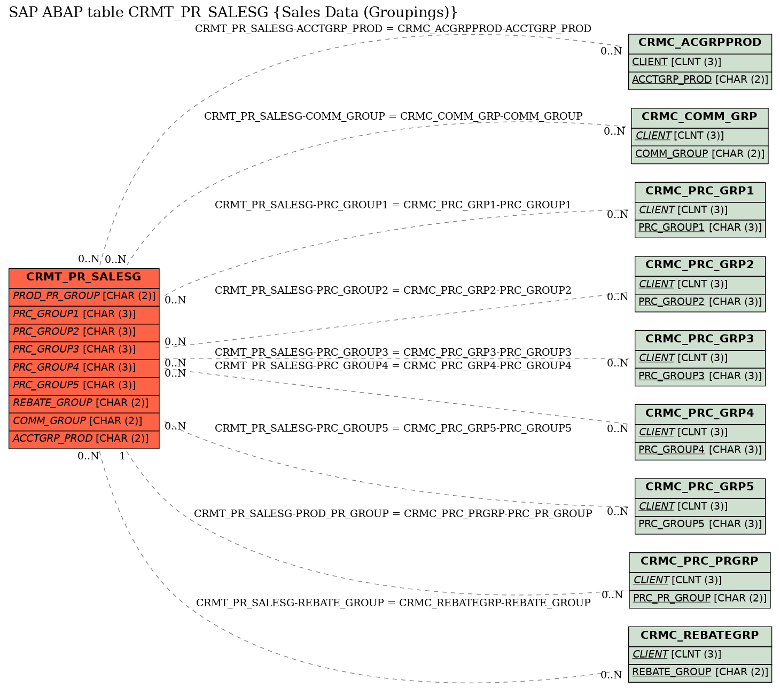Viewport: 780px width, 688px height.
Task: Click CLIENT field in CRMC_PRC_PRGRP table
Action: point(700,581)
